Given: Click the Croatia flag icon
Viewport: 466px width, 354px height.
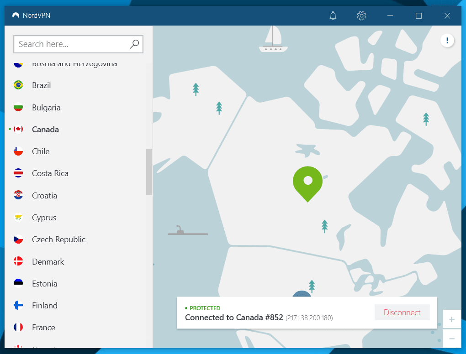Looking at the screenshot, I should pyautogui.click(x=18, y=195).
